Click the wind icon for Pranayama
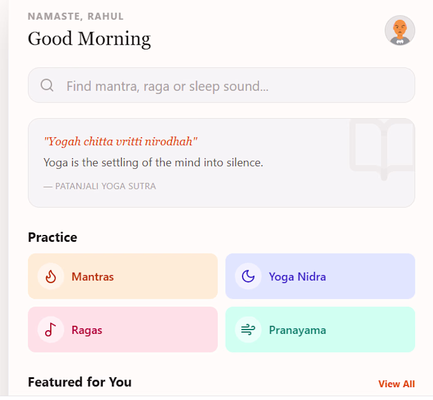Screen dimensions: 433x400 [x=248, y=330]
